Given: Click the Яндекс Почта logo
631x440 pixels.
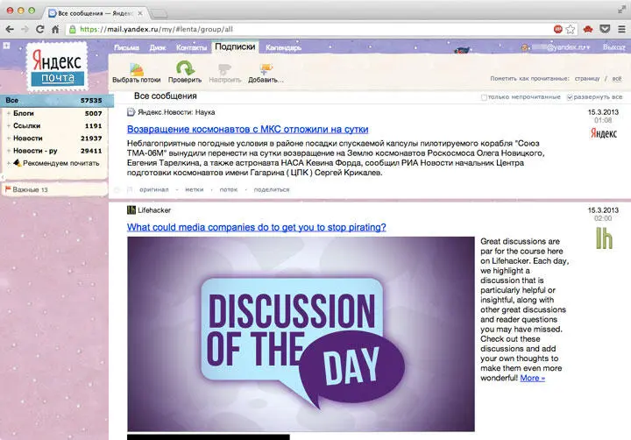Looking at the screenshot, I should tap(57, 66).
